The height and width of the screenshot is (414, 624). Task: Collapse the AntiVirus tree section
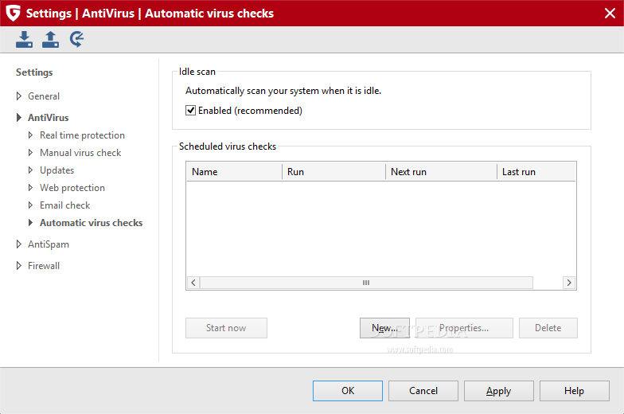click(20, 118)
